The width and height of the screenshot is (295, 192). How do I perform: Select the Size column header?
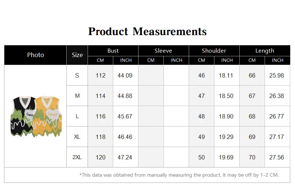point(77,55)
